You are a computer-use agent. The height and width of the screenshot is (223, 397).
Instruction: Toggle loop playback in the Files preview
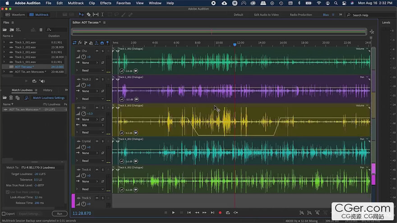coord(34,81)
